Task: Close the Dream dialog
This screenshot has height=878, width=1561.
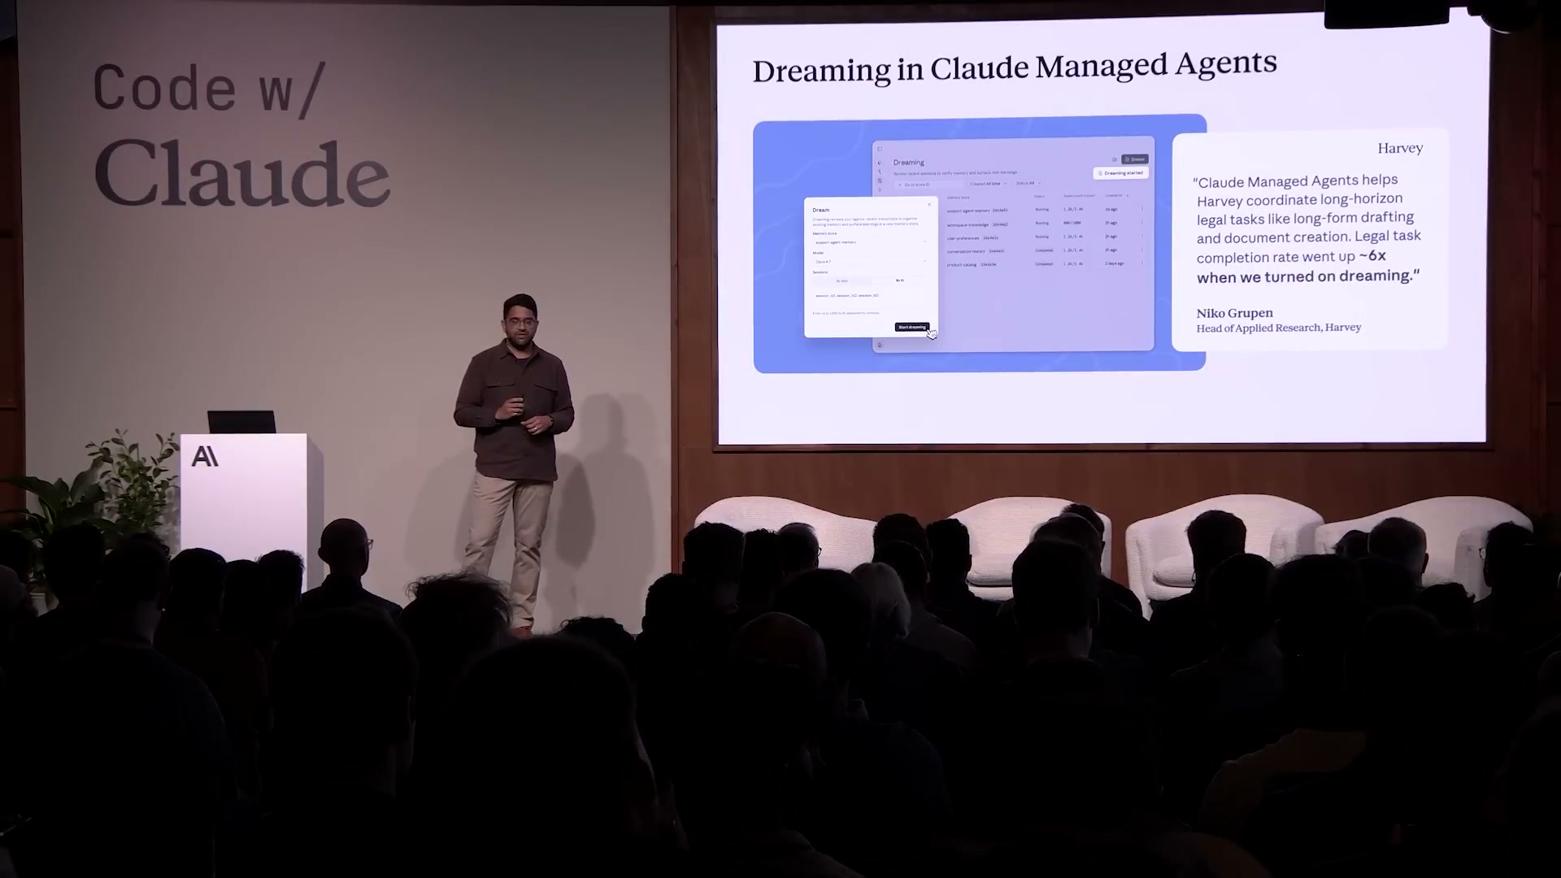Action: point(929,205)
